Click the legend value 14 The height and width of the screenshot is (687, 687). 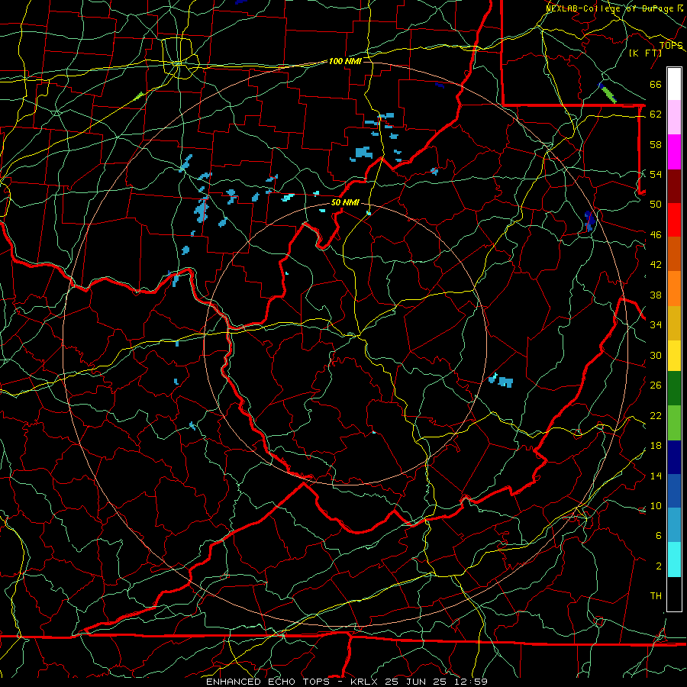656,476
